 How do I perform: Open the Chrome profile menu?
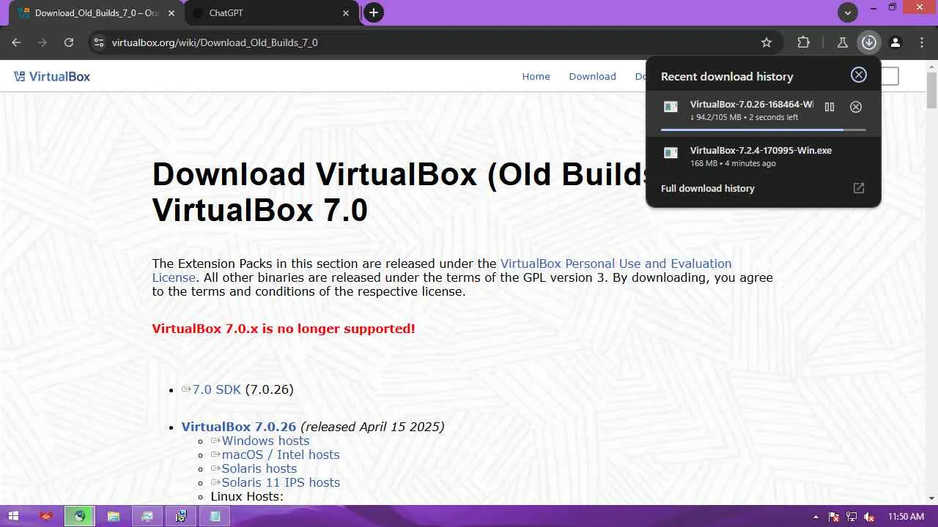895,42
